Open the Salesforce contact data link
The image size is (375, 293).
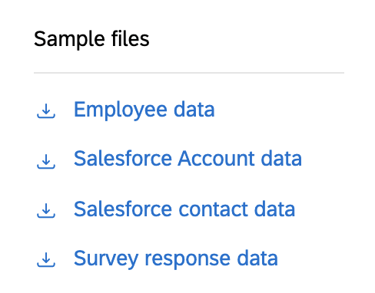pos(184,209)
